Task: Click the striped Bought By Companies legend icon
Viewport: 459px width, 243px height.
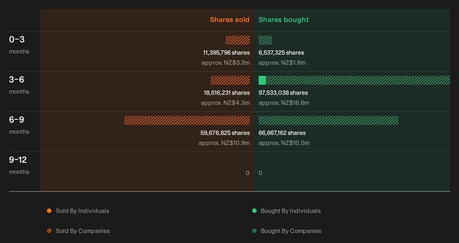Action: click(x=254, y=231)
